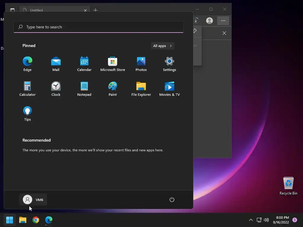
Task: Open the VM6 user account menu
Action: point(33,200)
